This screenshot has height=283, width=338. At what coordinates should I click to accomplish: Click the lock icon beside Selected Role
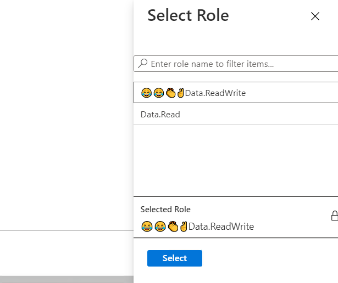(335, 216)
